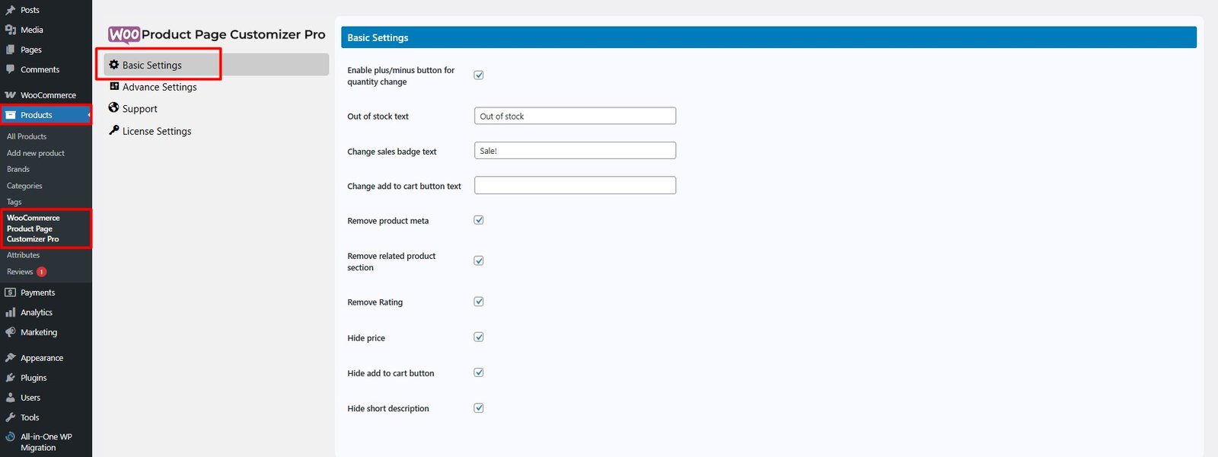This screenshot has width=1218, height=457.
Task: Click the Advance Settings panel icon
Action: coord(114,87)
